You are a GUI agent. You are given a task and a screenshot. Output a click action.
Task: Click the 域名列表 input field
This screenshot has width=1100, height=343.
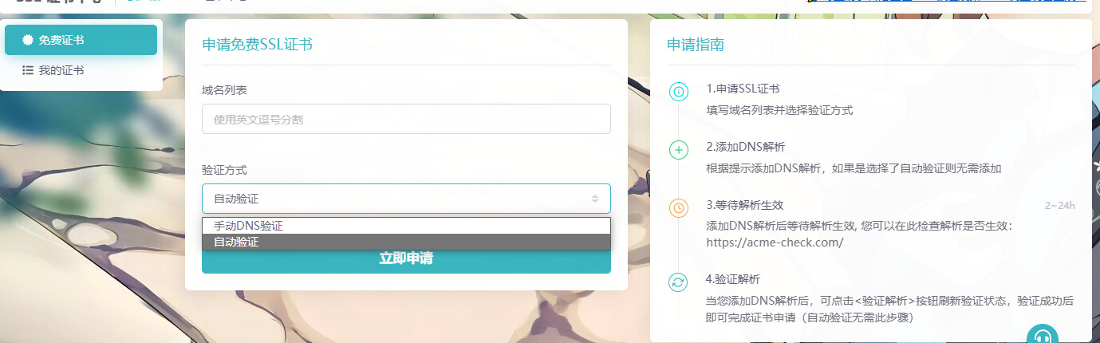pos(406,120)
